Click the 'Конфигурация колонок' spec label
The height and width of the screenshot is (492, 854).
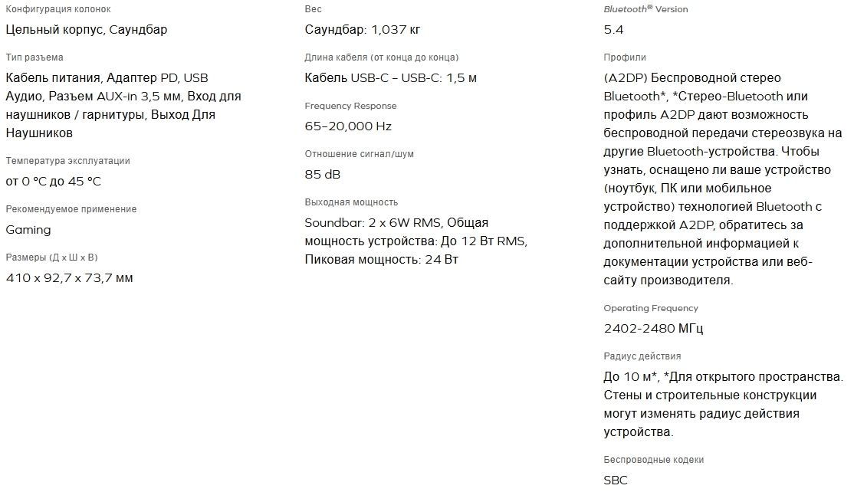click(x=58, y=9)
